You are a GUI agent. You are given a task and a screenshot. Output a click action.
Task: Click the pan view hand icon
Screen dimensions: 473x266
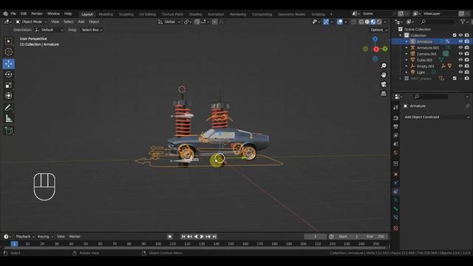[x=384, y=75]
